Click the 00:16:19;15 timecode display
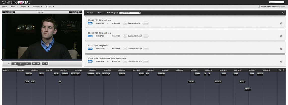 9,12
